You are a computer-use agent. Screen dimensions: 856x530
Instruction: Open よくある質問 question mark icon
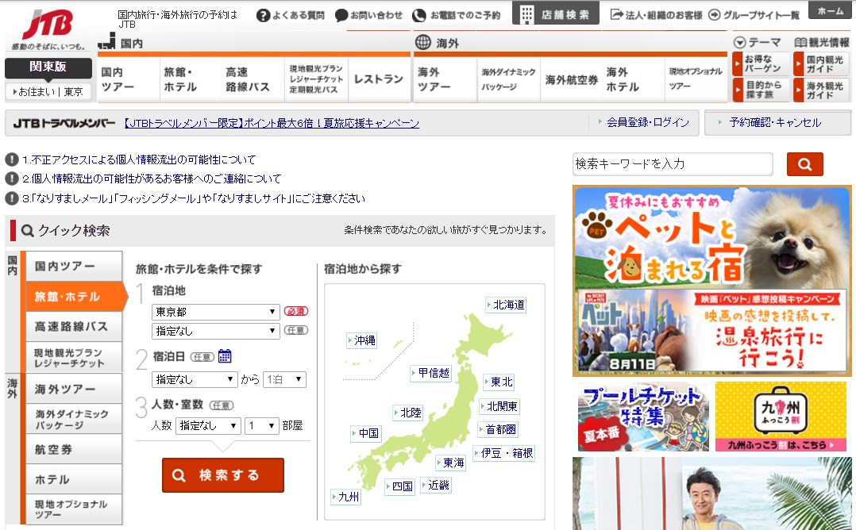pyautogui.click(x=263, y=15)
